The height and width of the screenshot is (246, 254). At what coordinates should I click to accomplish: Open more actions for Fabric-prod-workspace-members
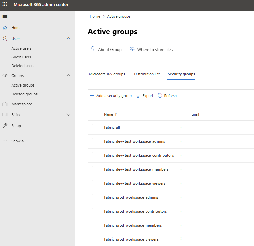(181, 225)
